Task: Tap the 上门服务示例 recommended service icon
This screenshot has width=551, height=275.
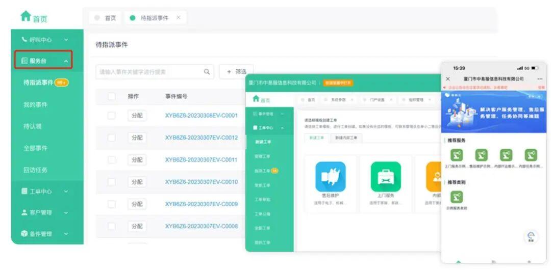Action: [456, 155]
